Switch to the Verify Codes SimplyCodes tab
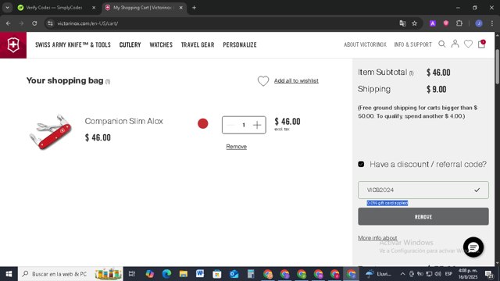 [54, 8]
